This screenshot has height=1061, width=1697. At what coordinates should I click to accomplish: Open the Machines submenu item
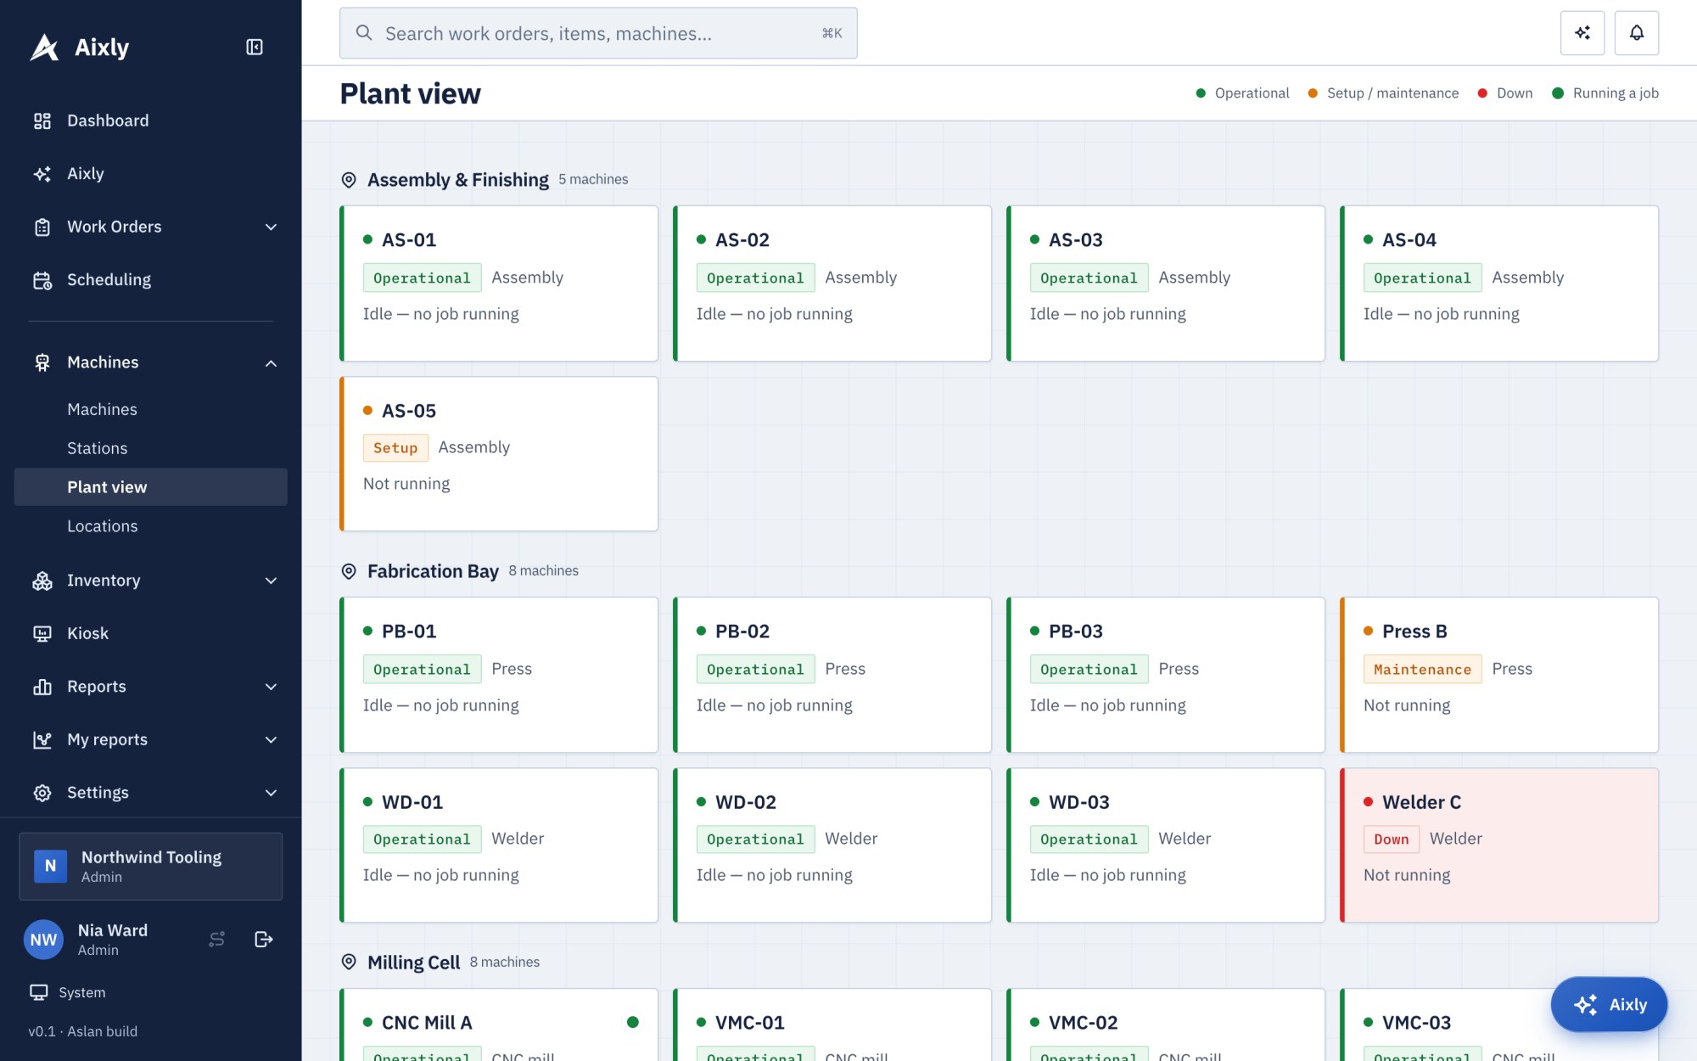[x=151, y=409]
